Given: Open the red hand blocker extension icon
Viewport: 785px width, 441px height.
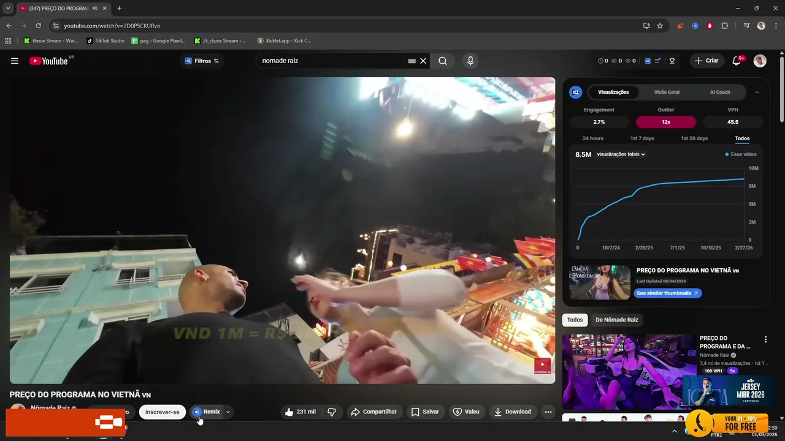Looking at the screenshot, I should point(710,26).
